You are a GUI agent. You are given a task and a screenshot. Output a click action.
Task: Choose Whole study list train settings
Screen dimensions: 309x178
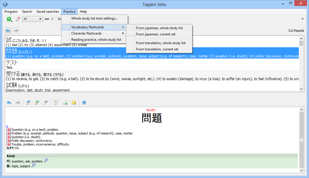(95, 18)
